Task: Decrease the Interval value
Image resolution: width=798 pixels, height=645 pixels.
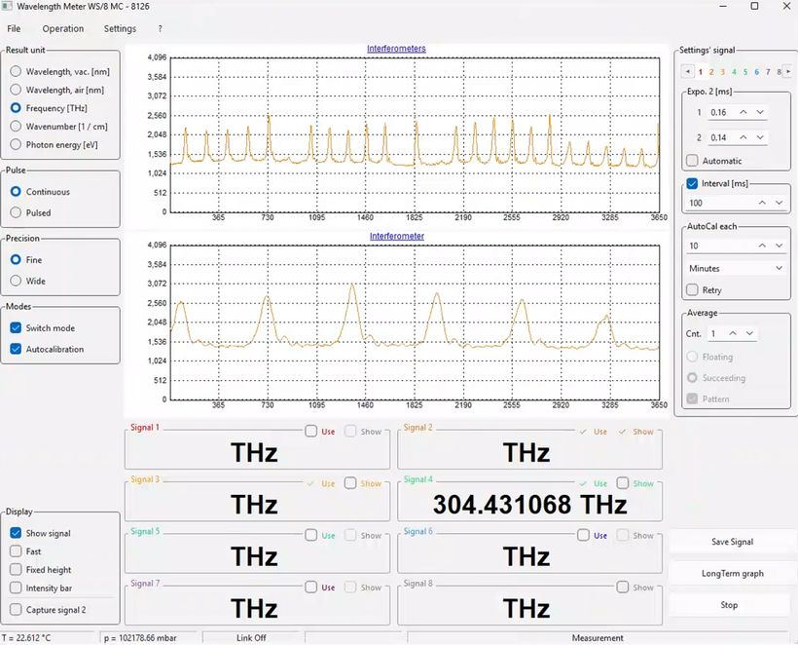Action: (x=780, y=203)
